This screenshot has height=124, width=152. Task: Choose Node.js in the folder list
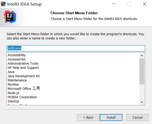[x=13, y=93]
